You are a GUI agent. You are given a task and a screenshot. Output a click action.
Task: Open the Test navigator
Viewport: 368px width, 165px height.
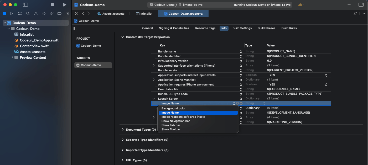[x=44, y=14]
